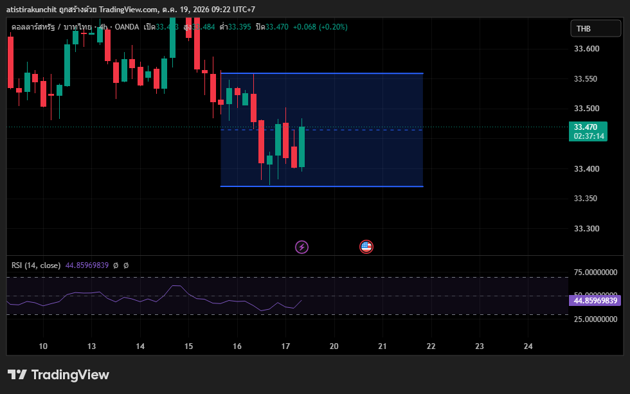Select the top border line of blue rectangle
This screenshot has height=394, width=630.
[x=322, y=73]
